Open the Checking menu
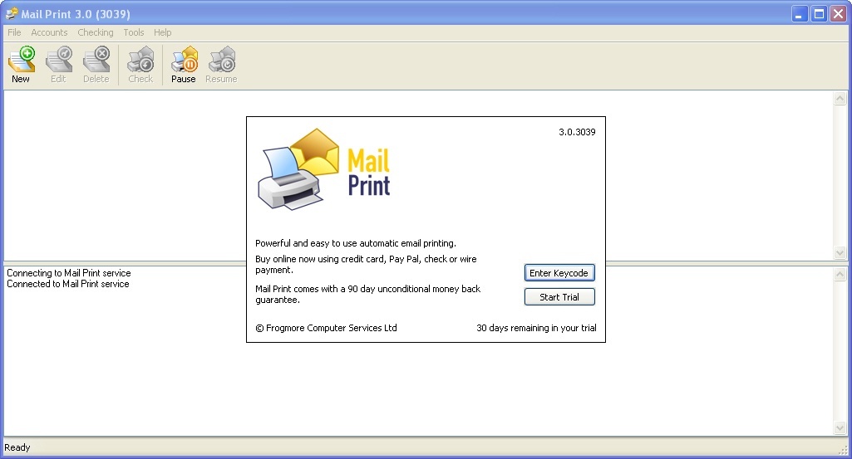This screenshot has width=852, height=459. coord(96,32)
